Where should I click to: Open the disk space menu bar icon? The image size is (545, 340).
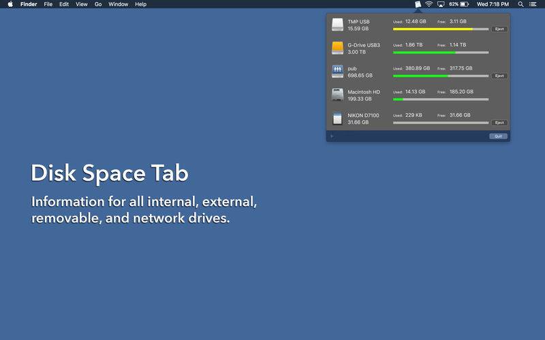pyautogui.click(x=418, y=4)
